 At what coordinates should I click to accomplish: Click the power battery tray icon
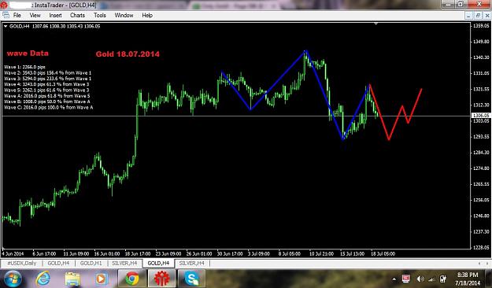pos(443,279)
